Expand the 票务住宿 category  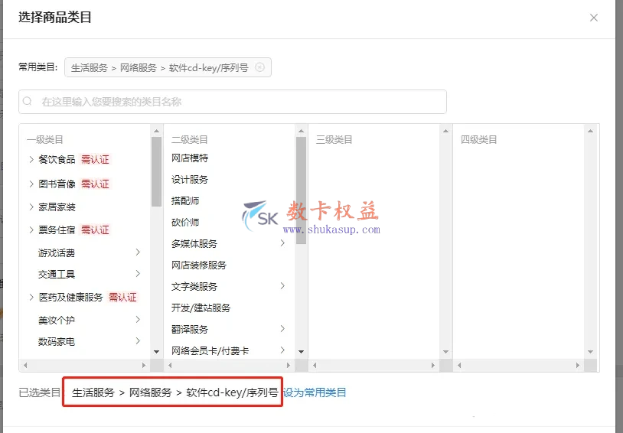[x=31, y=230]
